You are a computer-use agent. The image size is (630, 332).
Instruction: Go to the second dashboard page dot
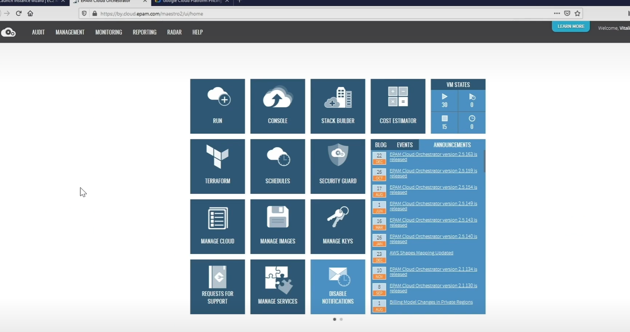click(x=341, y=319)
